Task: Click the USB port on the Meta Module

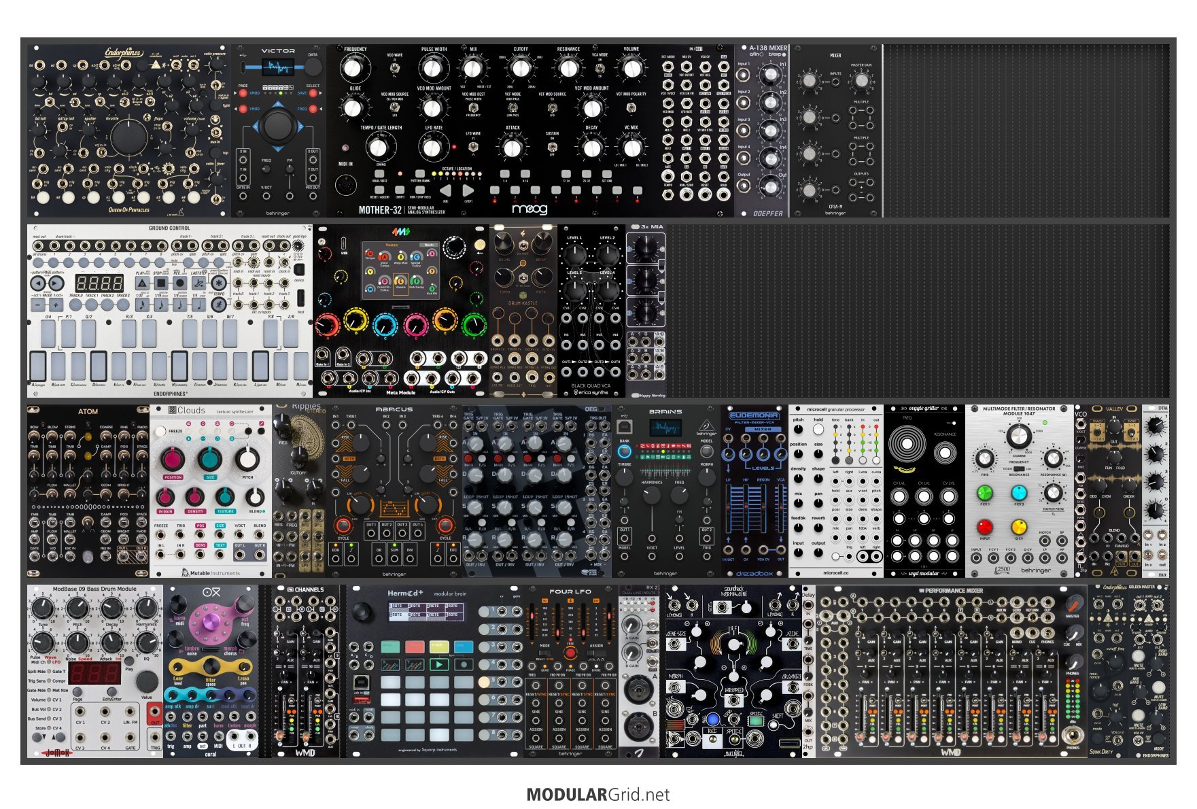Action: [344, 243]
